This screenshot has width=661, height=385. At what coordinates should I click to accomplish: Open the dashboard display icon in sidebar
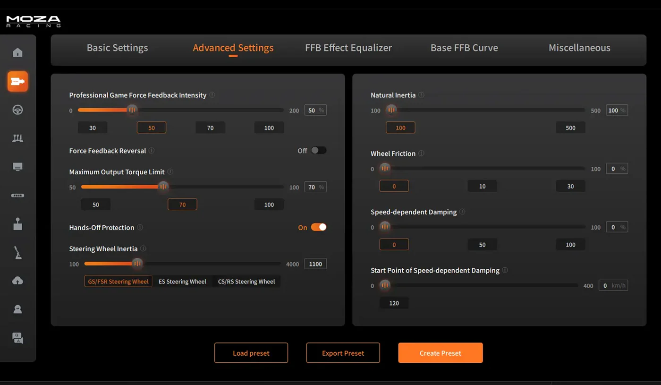point(17,167)
